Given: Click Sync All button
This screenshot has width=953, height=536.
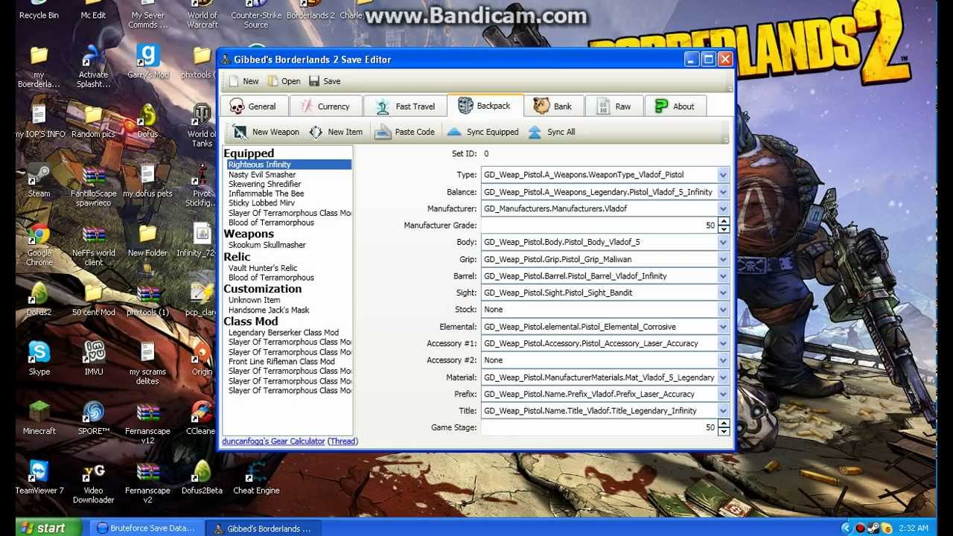Looking at the screenshot, I should (x=551, y=132).
